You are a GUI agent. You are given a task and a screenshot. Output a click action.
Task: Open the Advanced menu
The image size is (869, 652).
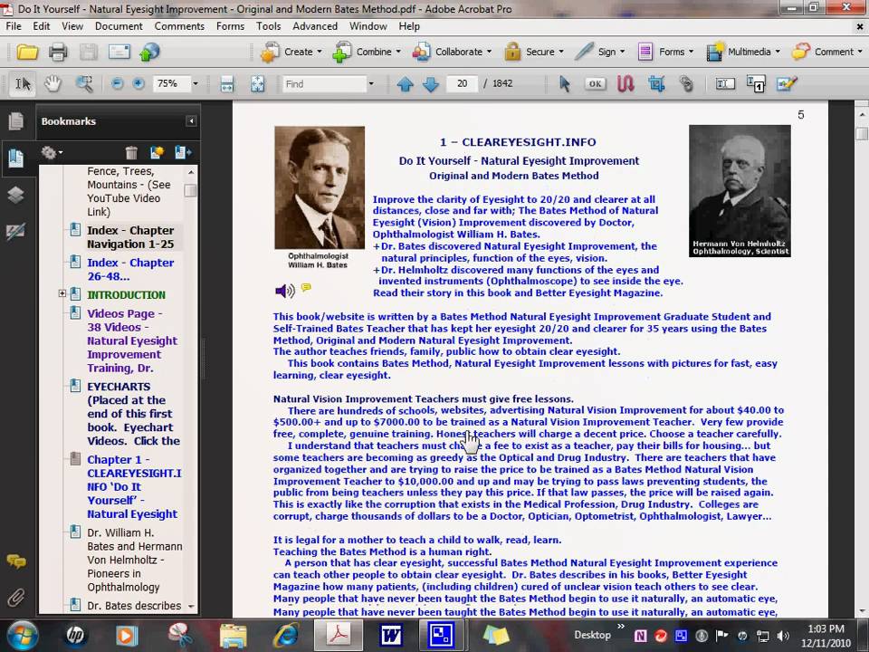pos(315,26)
